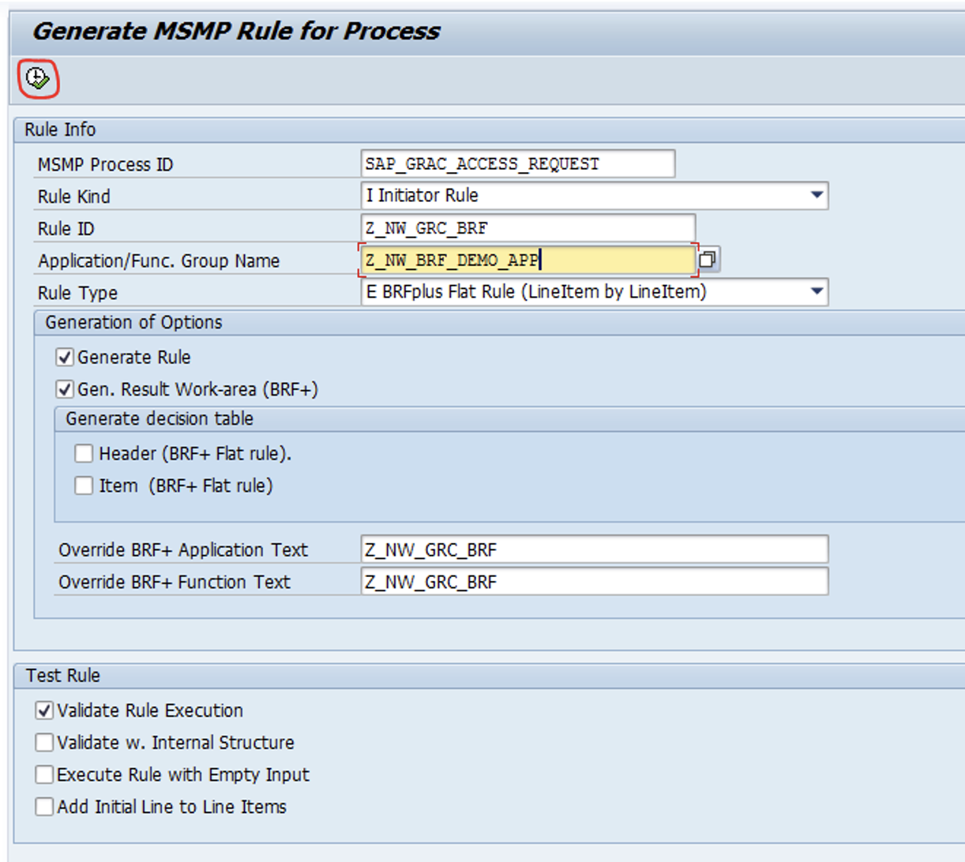Open the Rule Type dropdown
Screen dimensions: 965x862
[x=817, y=292]
